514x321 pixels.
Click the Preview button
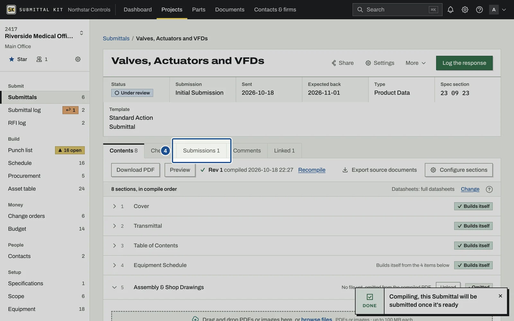(180, 170)
